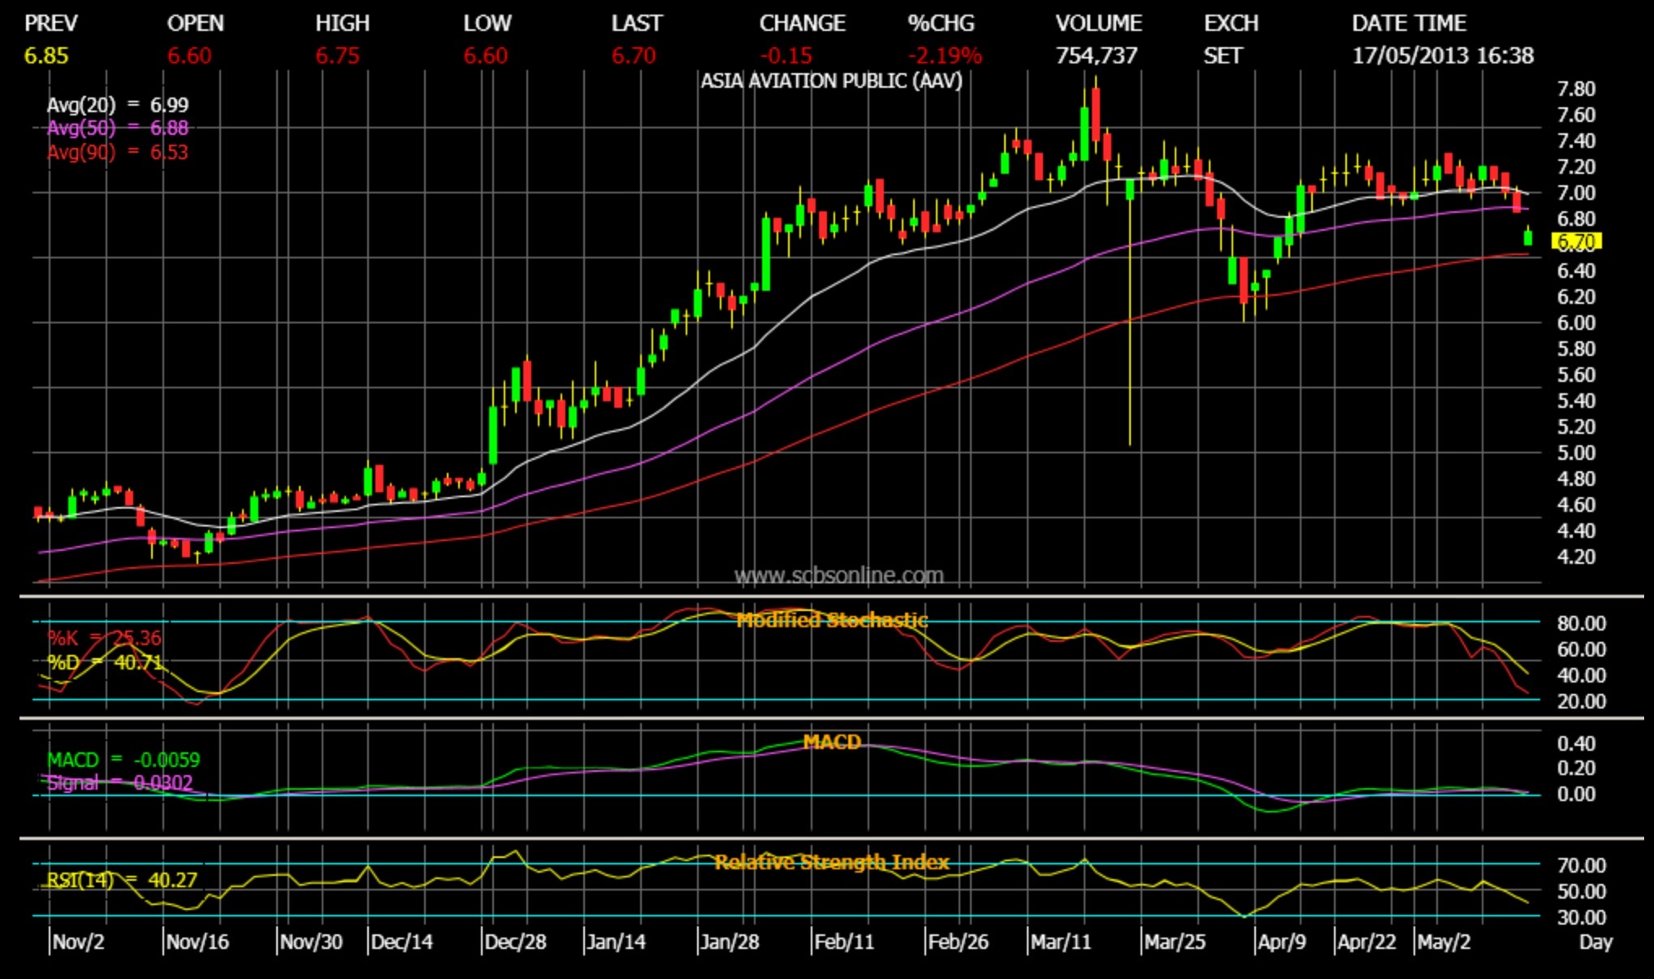This screenshot has width=1654, height=979.
Task: Click the yellow 6.70 price marker
Action: (1577, 241)
